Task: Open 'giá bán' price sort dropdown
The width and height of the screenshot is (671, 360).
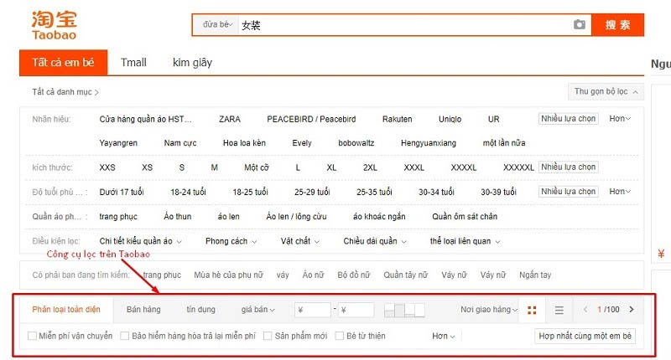Action: 258,310
